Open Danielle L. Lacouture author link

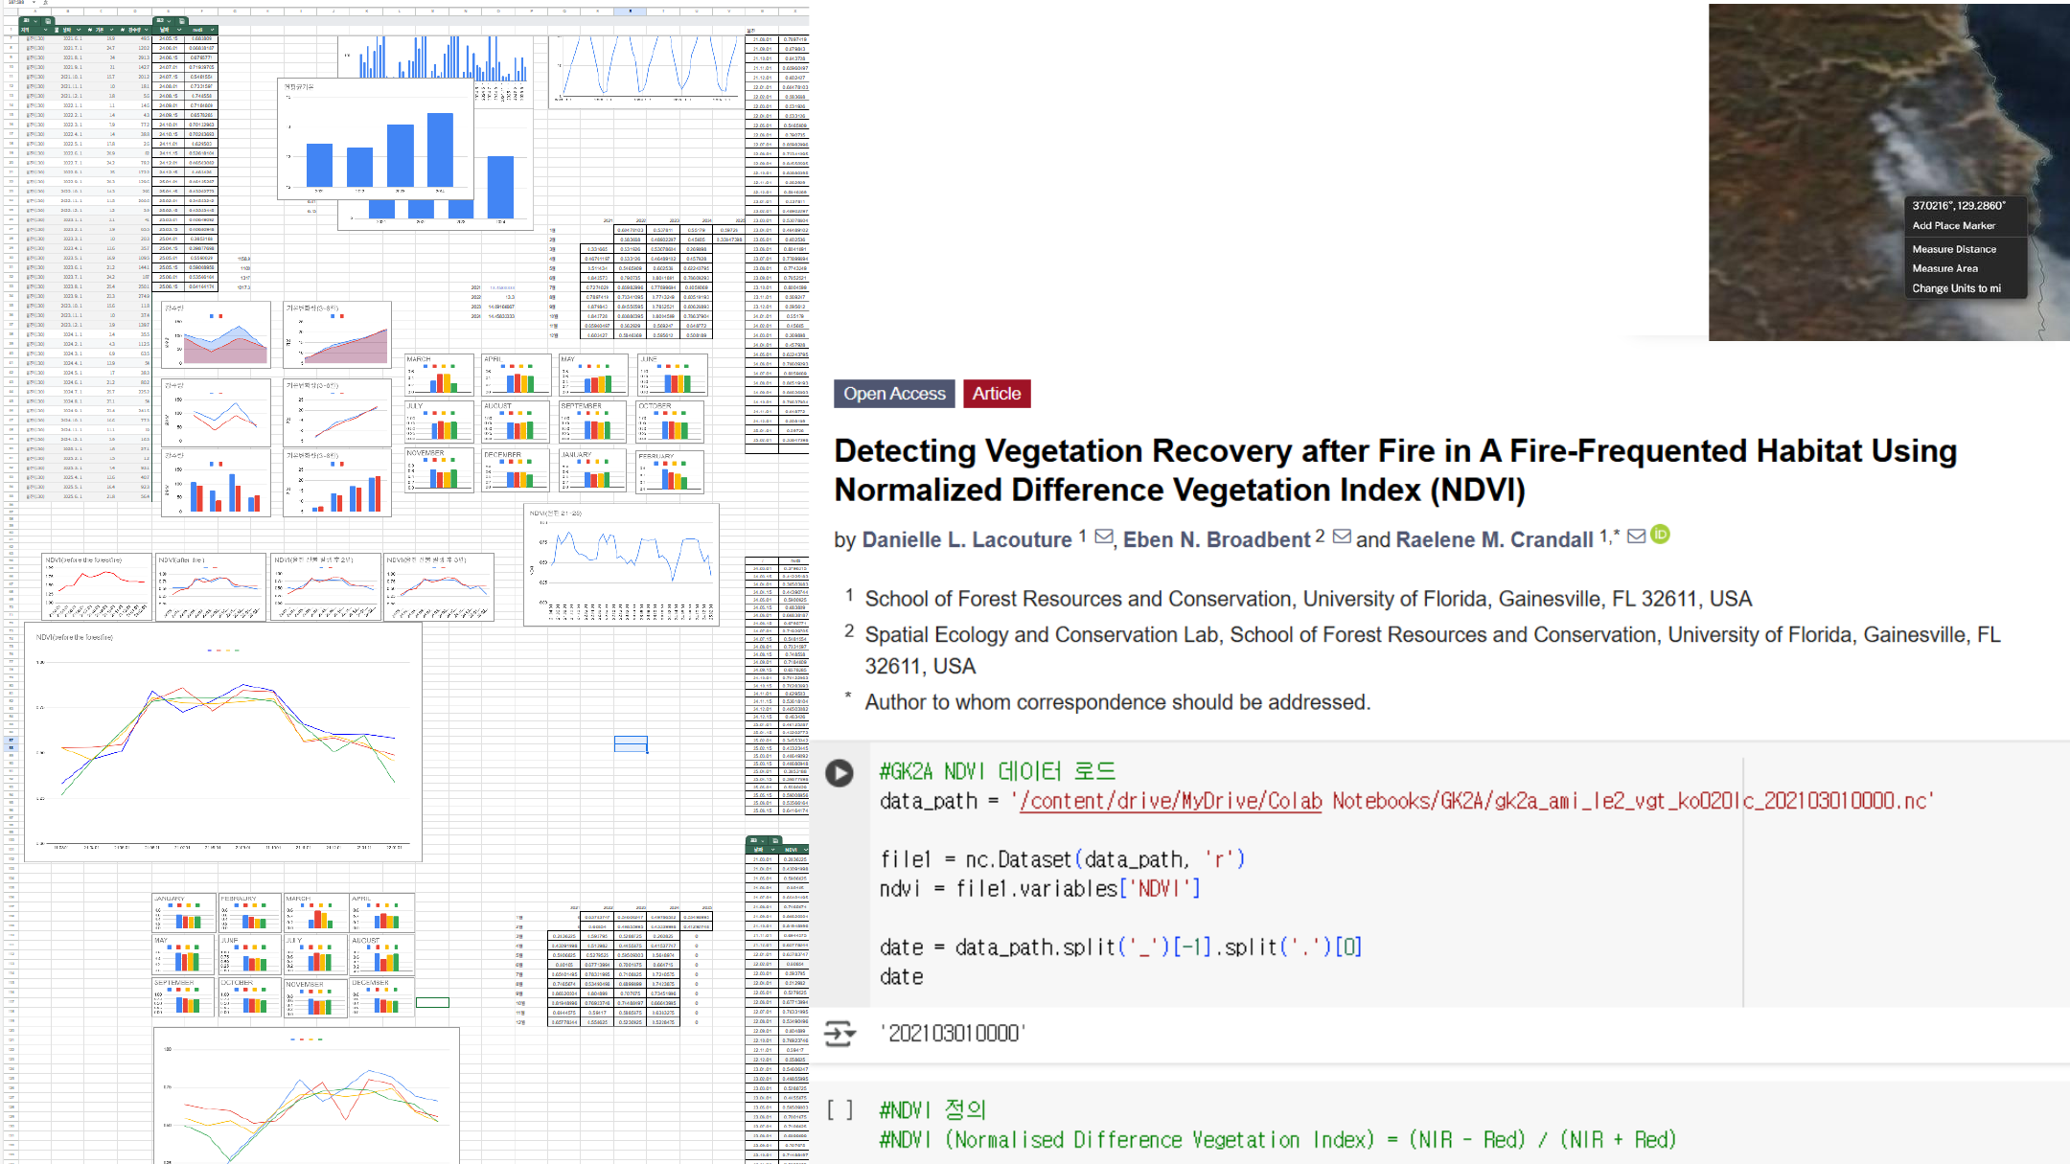click(x=966, y=539)
